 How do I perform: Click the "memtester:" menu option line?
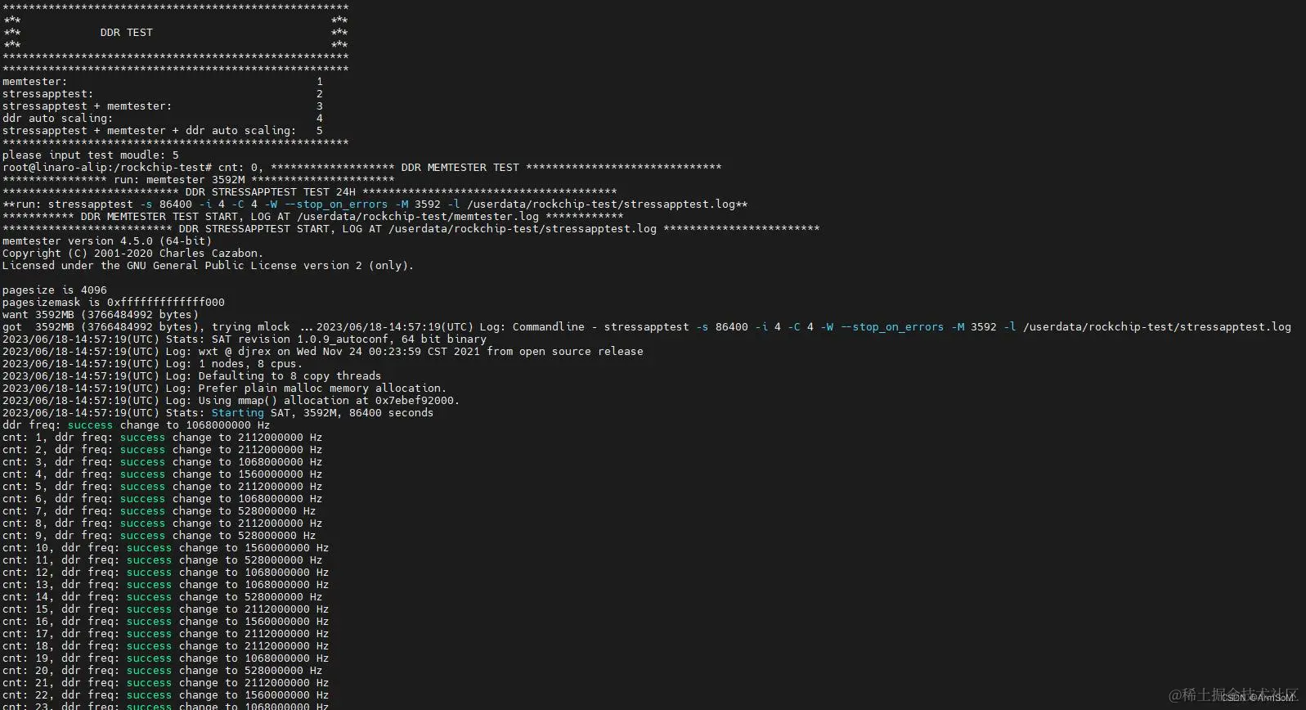point(163,82)
